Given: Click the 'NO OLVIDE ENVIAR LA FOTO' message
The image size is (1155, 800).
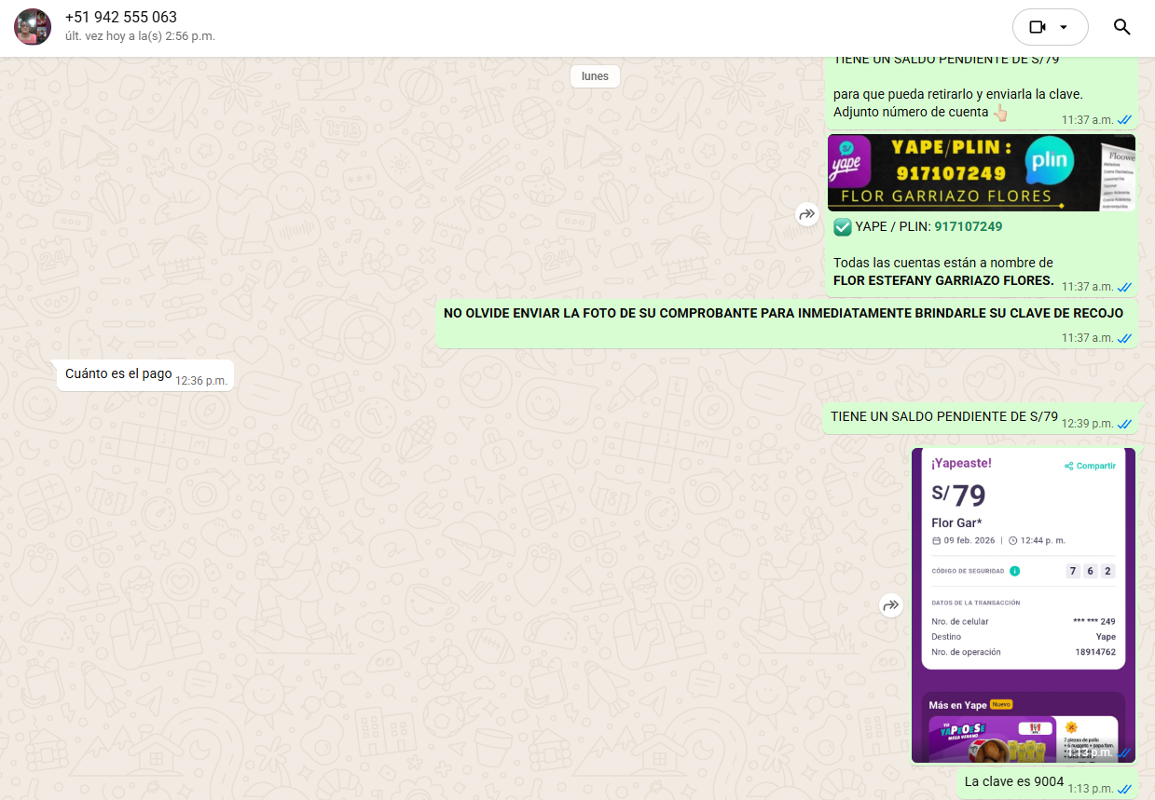Looking at the screenshot, I should tap(783, 314).
